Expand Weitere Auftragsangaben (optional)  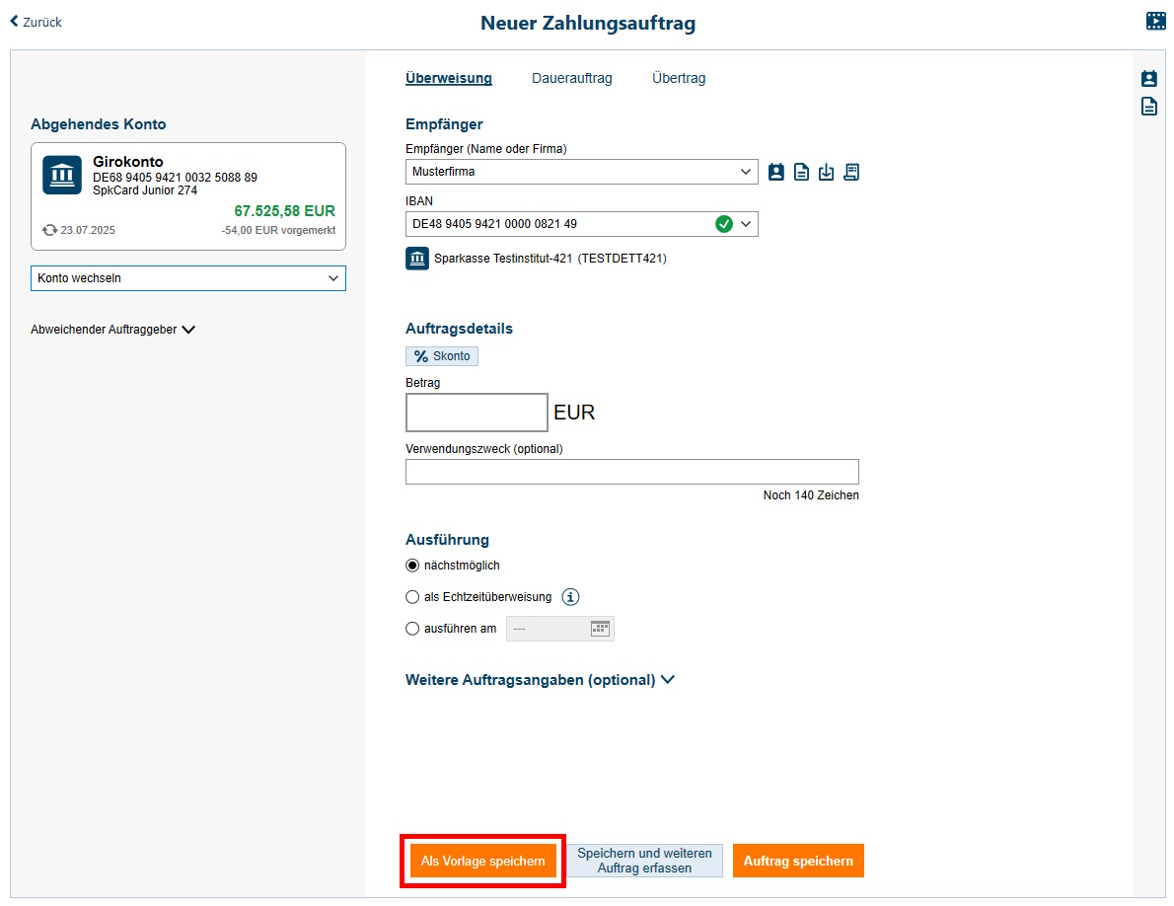click(x=540, y=680)
